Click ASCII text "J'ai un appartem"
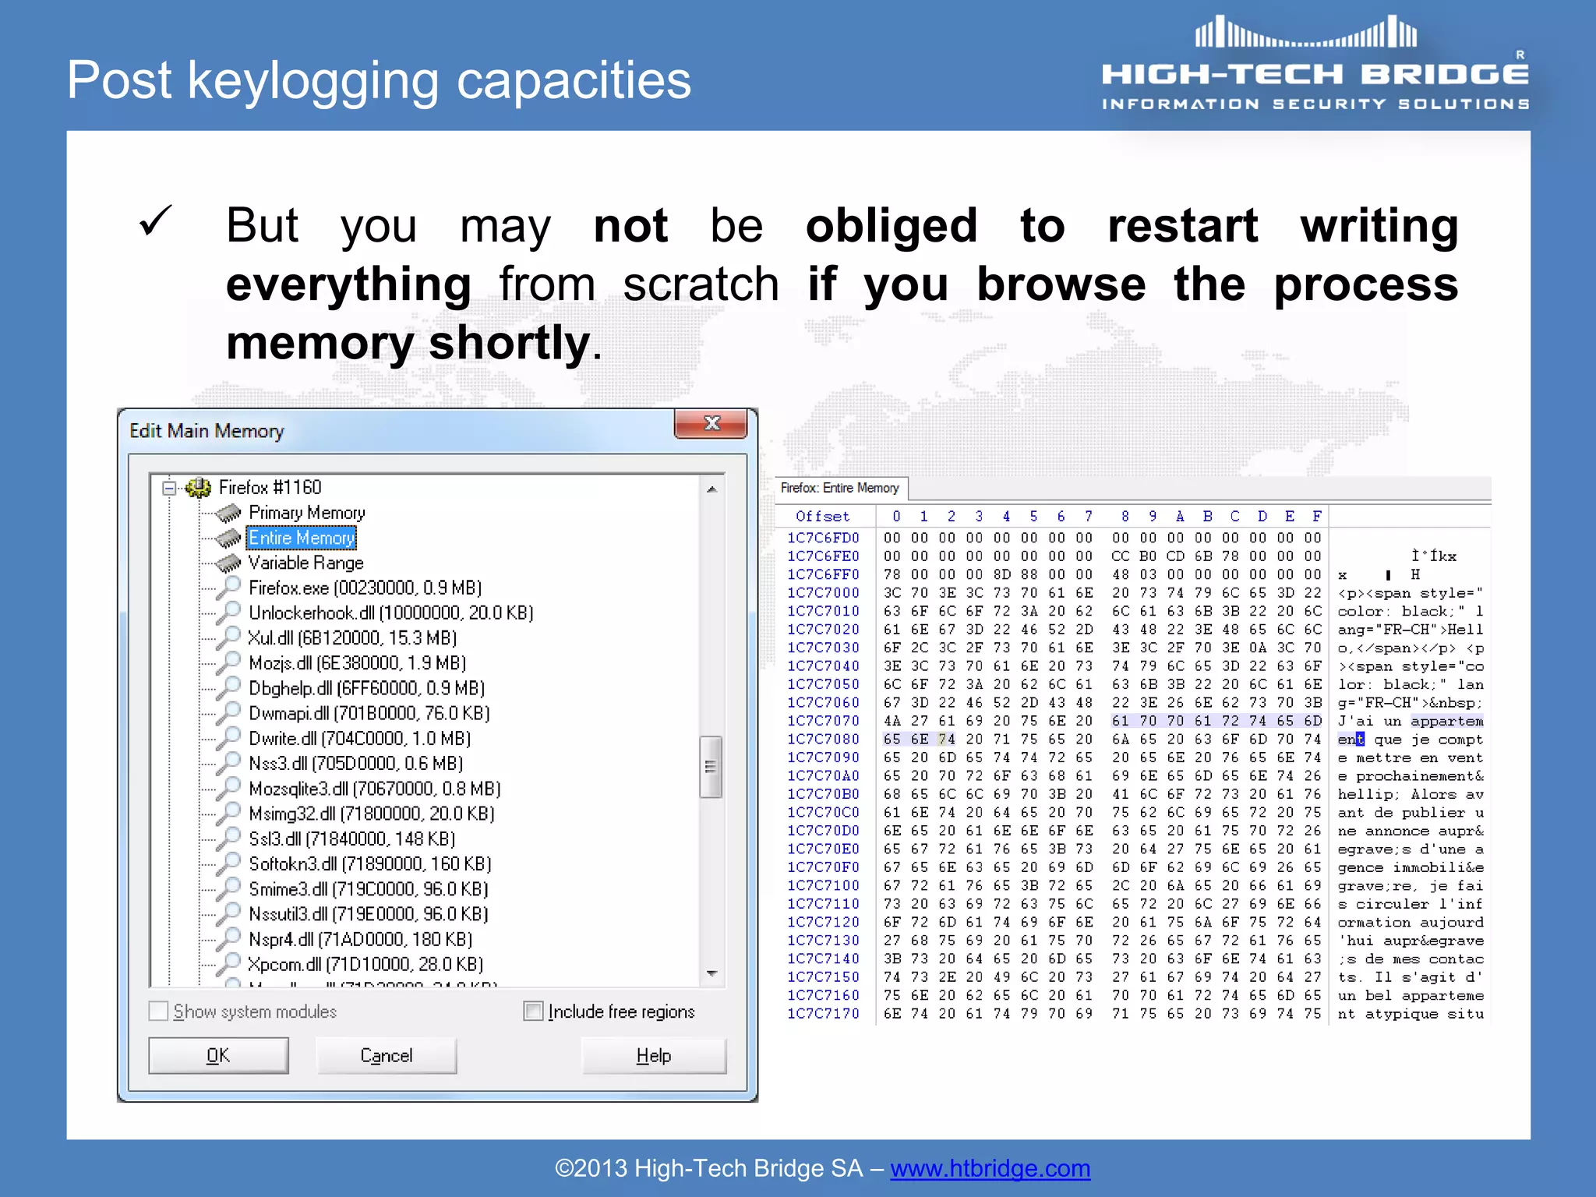This screenshot has height=1197, width=1596. [1411, 721]
